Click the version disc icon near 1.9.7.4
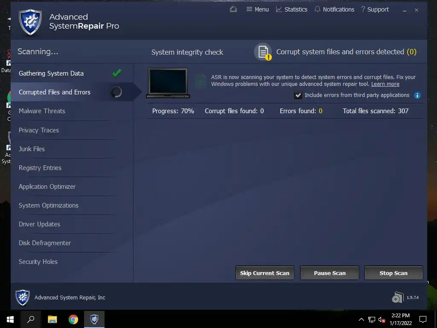The height and width of the screenshot is (328, 437). click(398, 297)
